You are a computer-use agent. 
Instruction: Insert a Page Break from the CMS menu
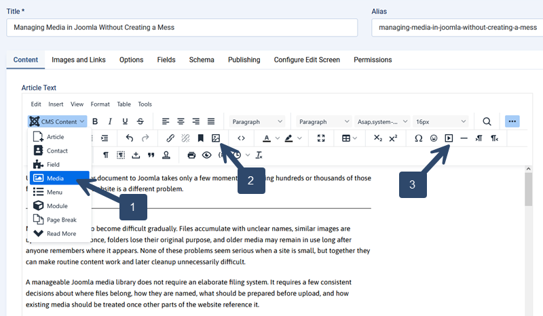60,220
